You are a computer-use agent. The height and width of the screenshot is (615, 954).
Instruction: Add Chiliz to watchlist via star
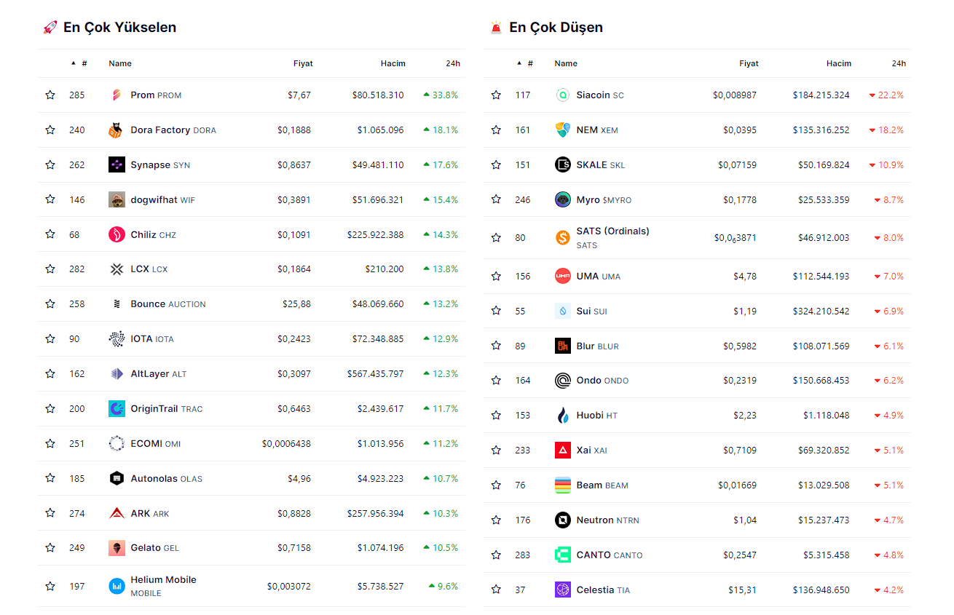50,234
